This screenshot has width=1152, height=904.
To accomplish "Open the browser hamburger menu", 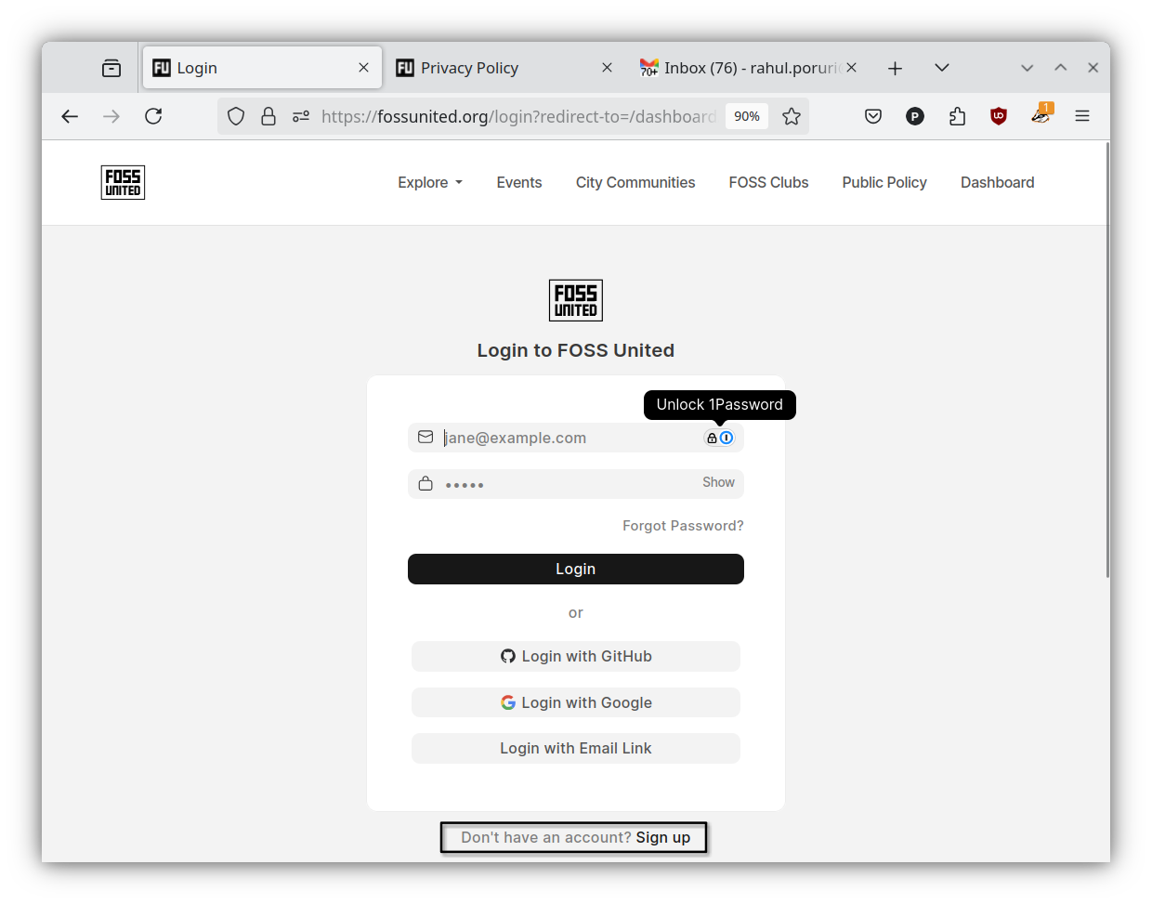I will (1082, 116).
